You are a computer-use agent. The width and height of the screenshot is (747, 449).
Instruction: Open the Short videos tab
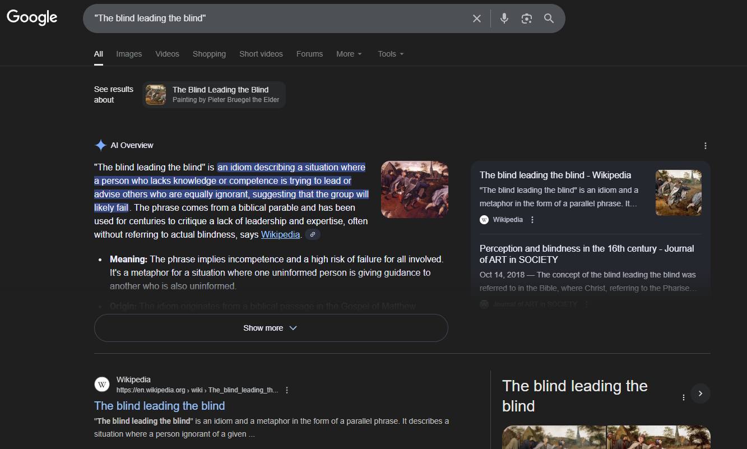click(261, 54)
